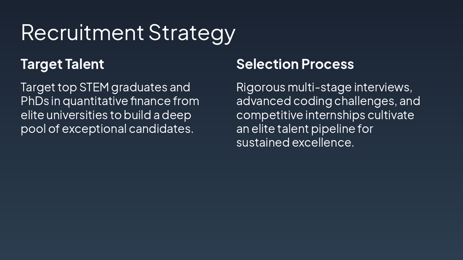The width and height of the screenshot is (463, 260).
Task: Click the word finance in left paragraph
Action: (150, 101)
